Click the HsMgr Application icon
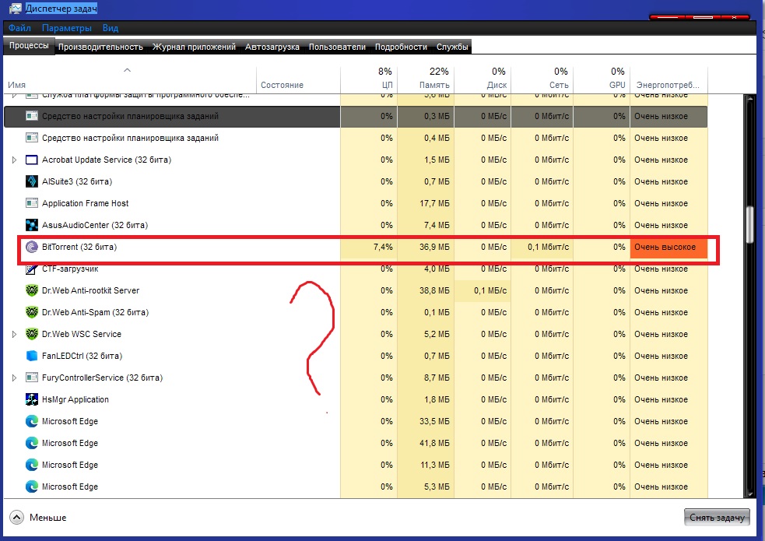The width and height of the screenshot is (765, 541). coord(32,399)
